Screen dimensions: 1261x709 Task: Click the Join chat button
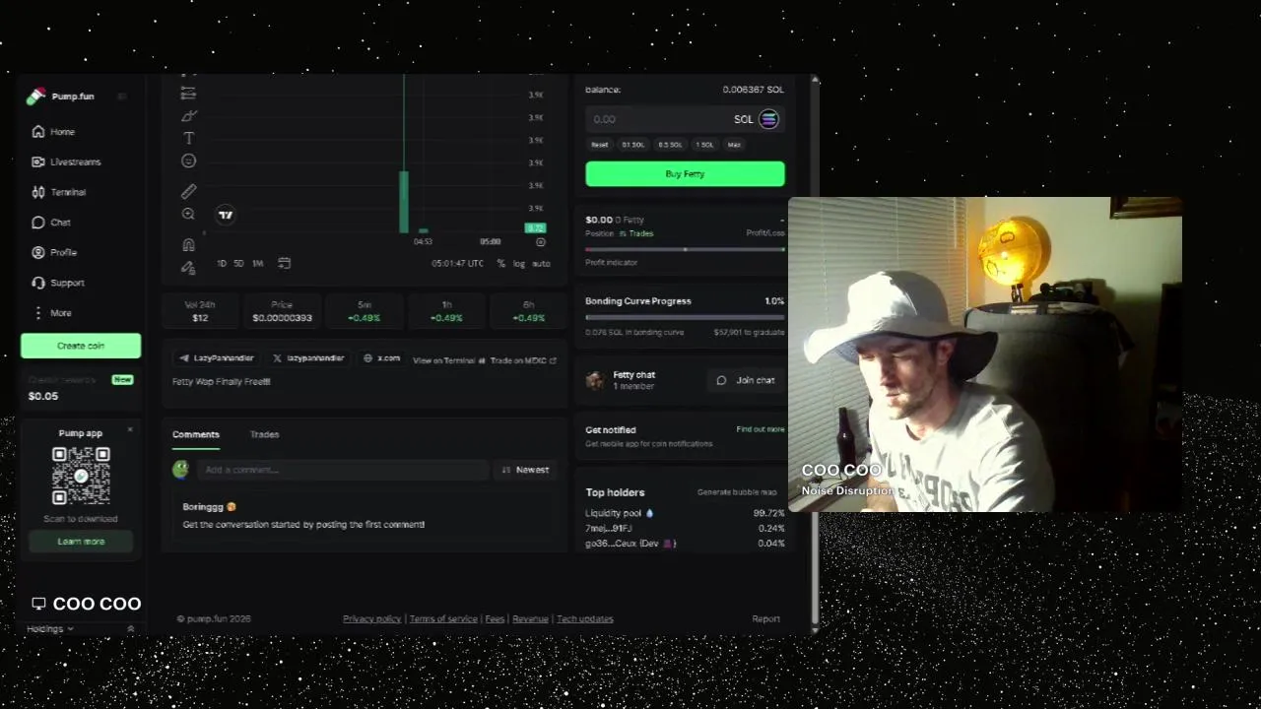point(746,380)
